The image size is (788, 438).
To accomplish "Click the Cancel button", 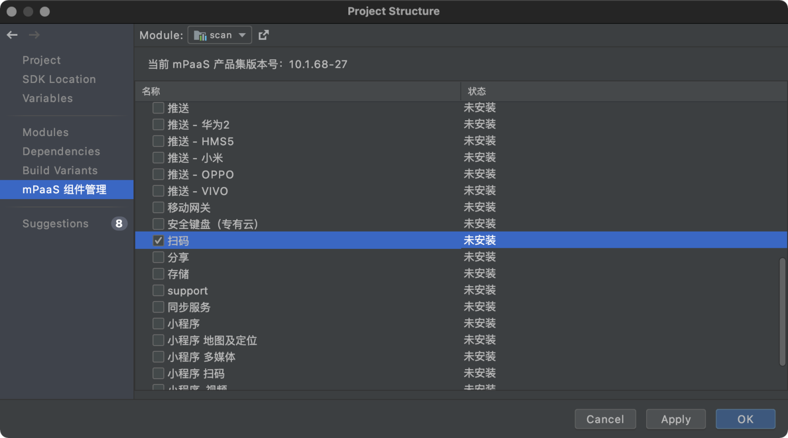I will [605, 419].
